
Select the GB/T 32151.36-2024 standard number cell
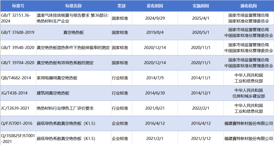point(16,18)
